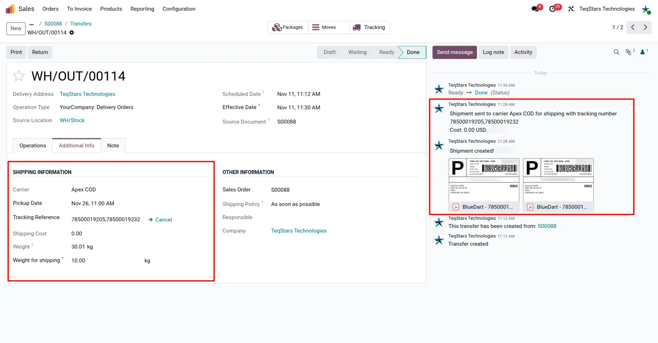This screenshot has height=343, width=658.
Task: Open the user avatar menu
Action: pos(646,9)
